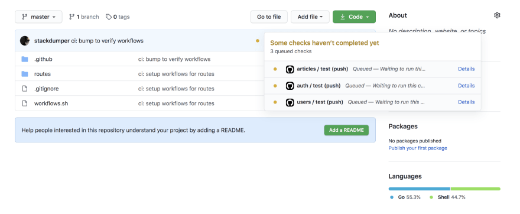Click the Add a README button
The image size is (520, 214).
point(346,130)
